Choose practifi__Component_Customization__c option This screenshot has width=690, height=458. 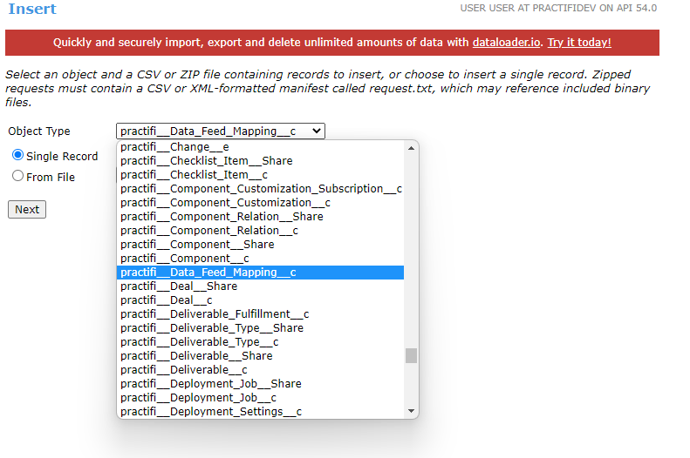tap(260, 202)
